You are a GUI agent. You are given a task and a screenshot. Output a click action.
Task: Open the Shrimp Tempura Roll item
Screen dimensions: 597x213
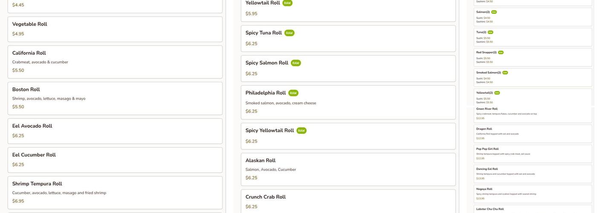115,193
